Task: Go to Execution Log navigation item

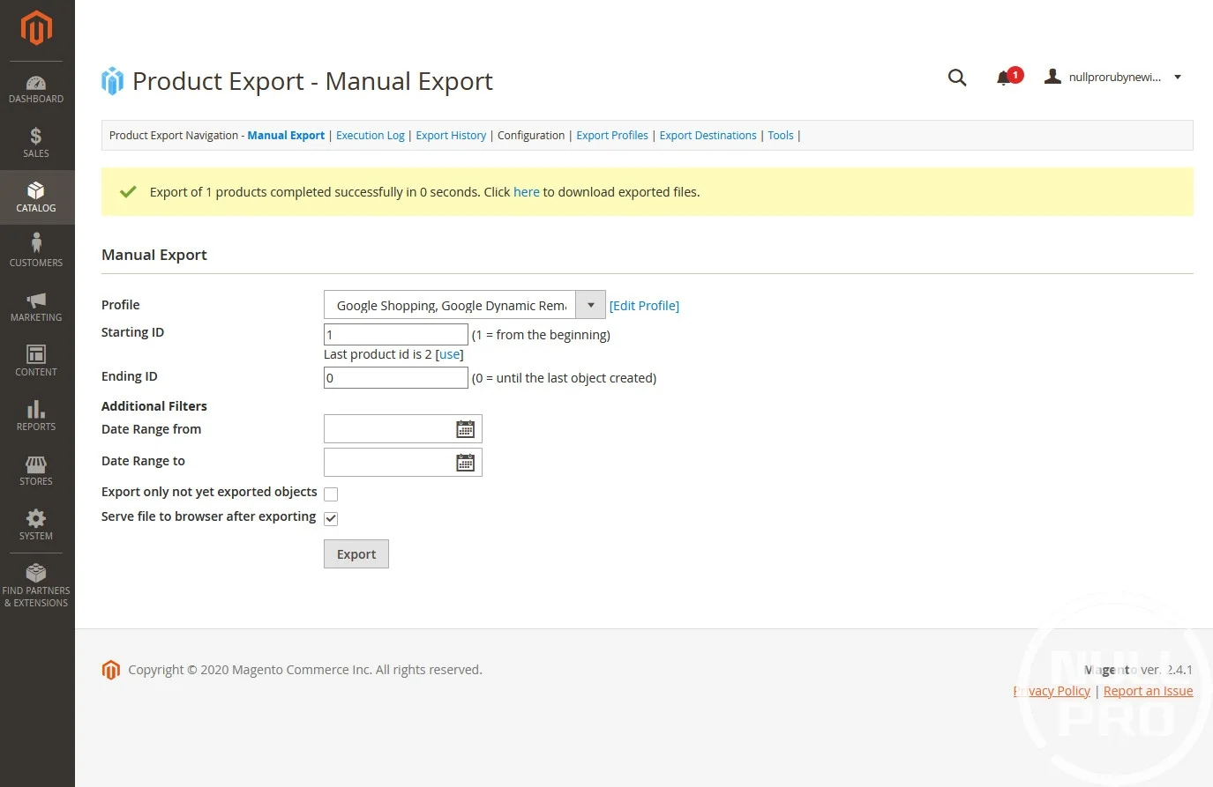Action: coord(370,136)
